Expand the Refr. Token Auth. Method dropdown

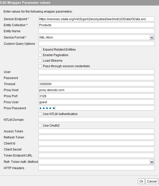click(x=152, y=162)
